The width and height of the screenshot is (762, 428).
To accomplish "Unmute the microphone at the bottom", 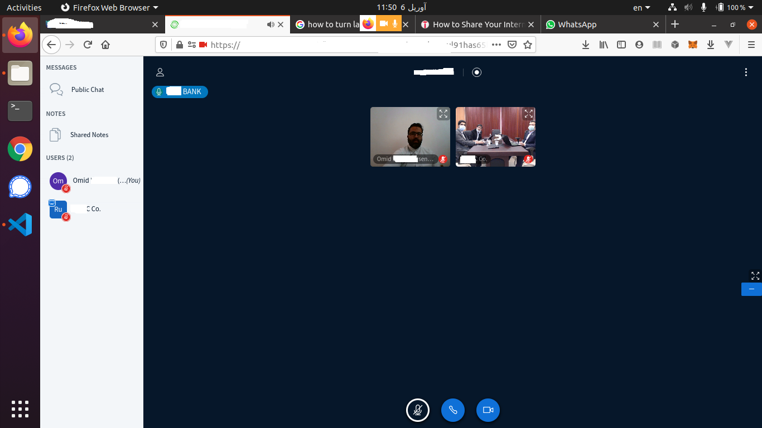I will (x=417, y=410).
